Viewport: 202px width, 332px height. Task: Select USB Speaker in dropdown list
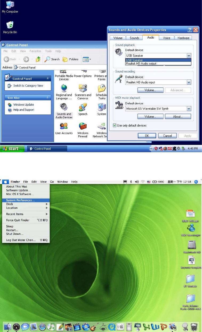[x=158, y=60]
